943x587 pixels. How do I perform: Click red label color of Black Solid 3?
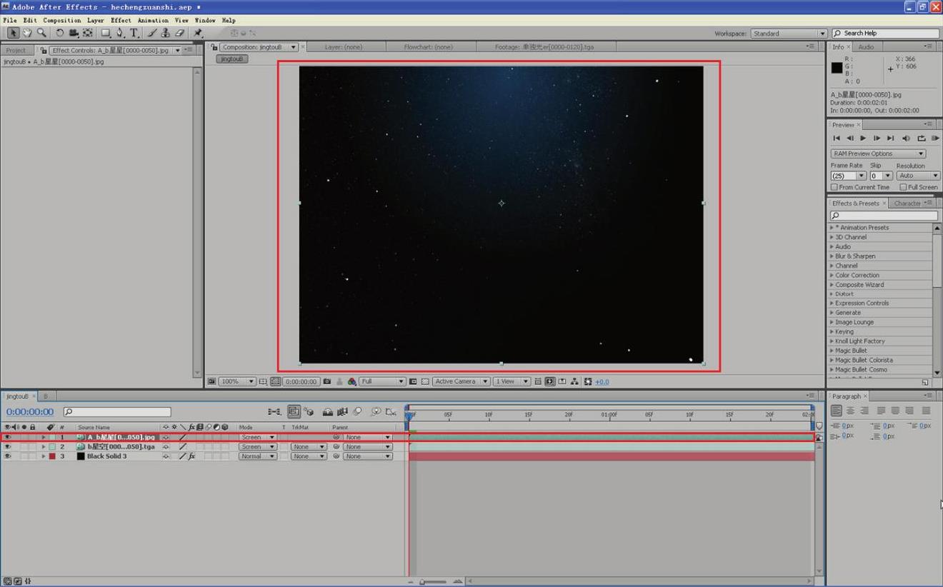(x=52, y=456)
